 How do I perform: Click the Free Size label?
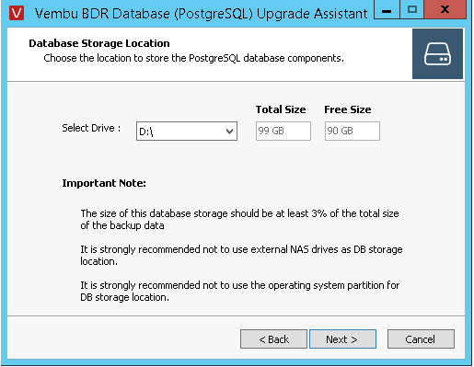click(348, 109)
